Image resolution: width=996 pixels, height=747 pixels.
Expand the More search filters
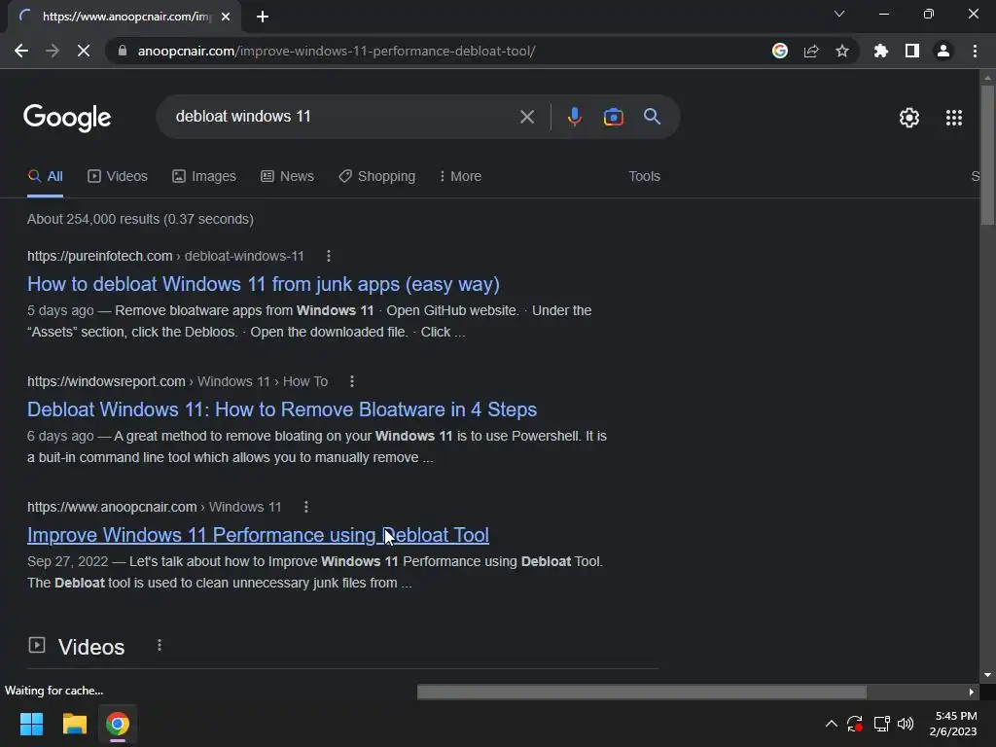pos(460,177)
